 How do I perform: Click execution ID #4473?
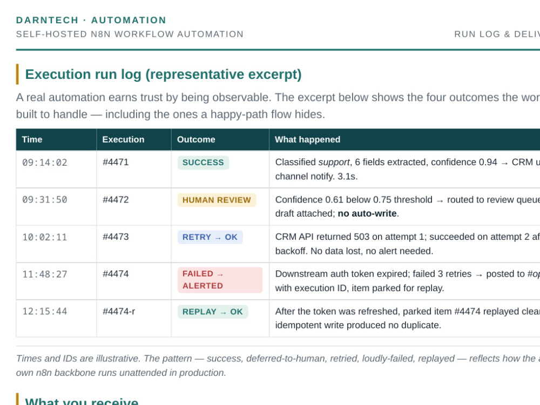[x=116, y=237]
